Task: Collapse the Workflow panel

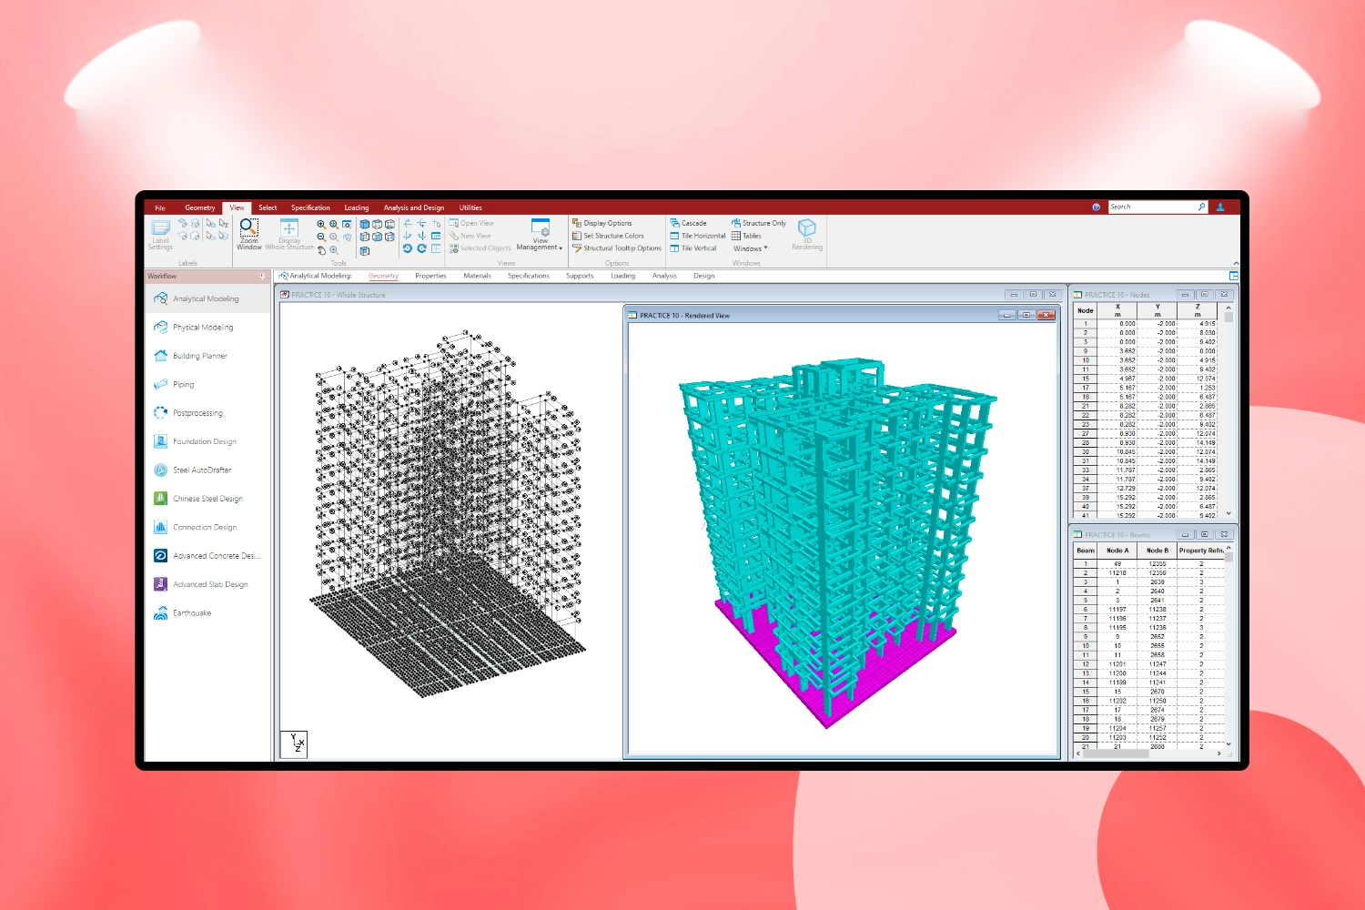Action: (x=264, y=276)
